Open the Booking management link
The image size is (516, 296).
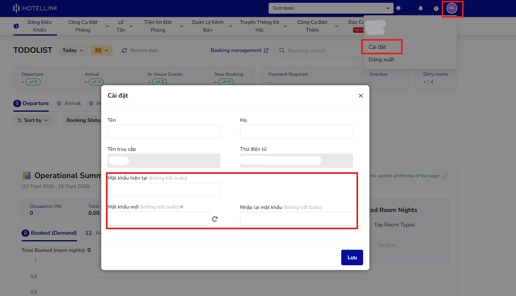pyautogui.click(x=239, y=50)
